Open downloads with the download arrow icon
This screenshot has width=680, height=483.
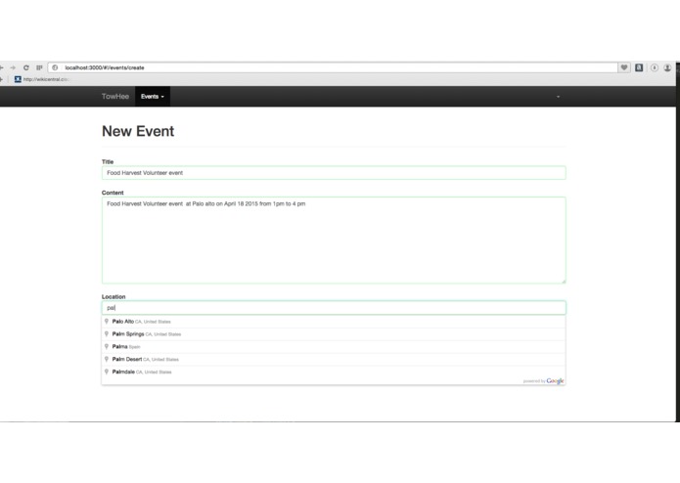(x=654, y=67)
